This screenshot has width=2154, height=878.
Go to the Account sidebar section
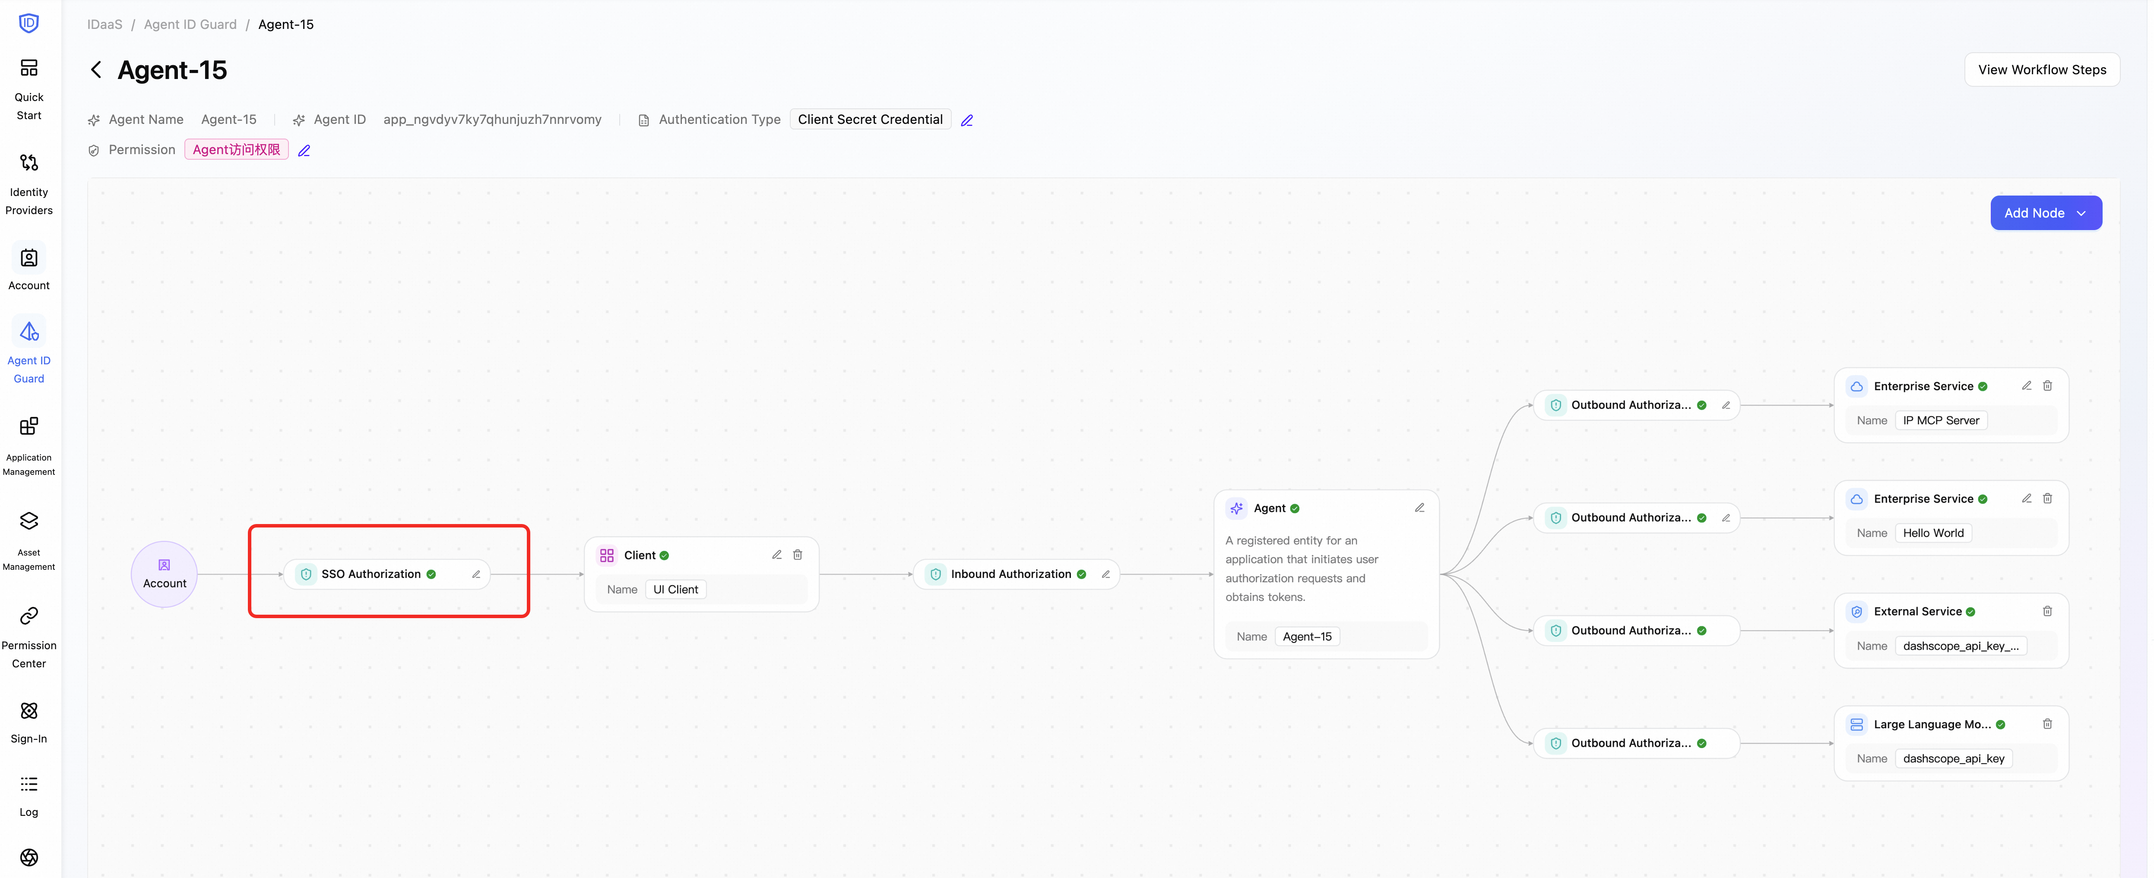coord(29,268)
